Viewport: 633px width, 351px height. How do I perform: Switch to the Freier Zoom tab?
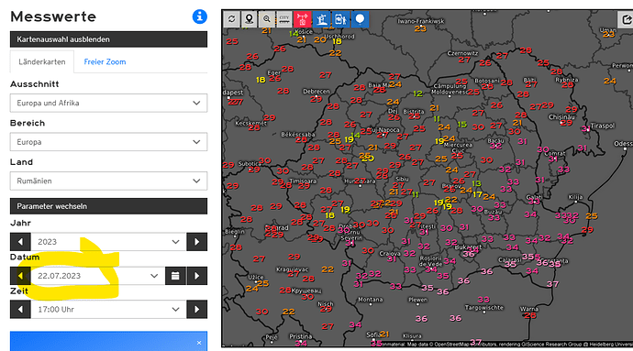pyautogui.click(x=105, y=61)
